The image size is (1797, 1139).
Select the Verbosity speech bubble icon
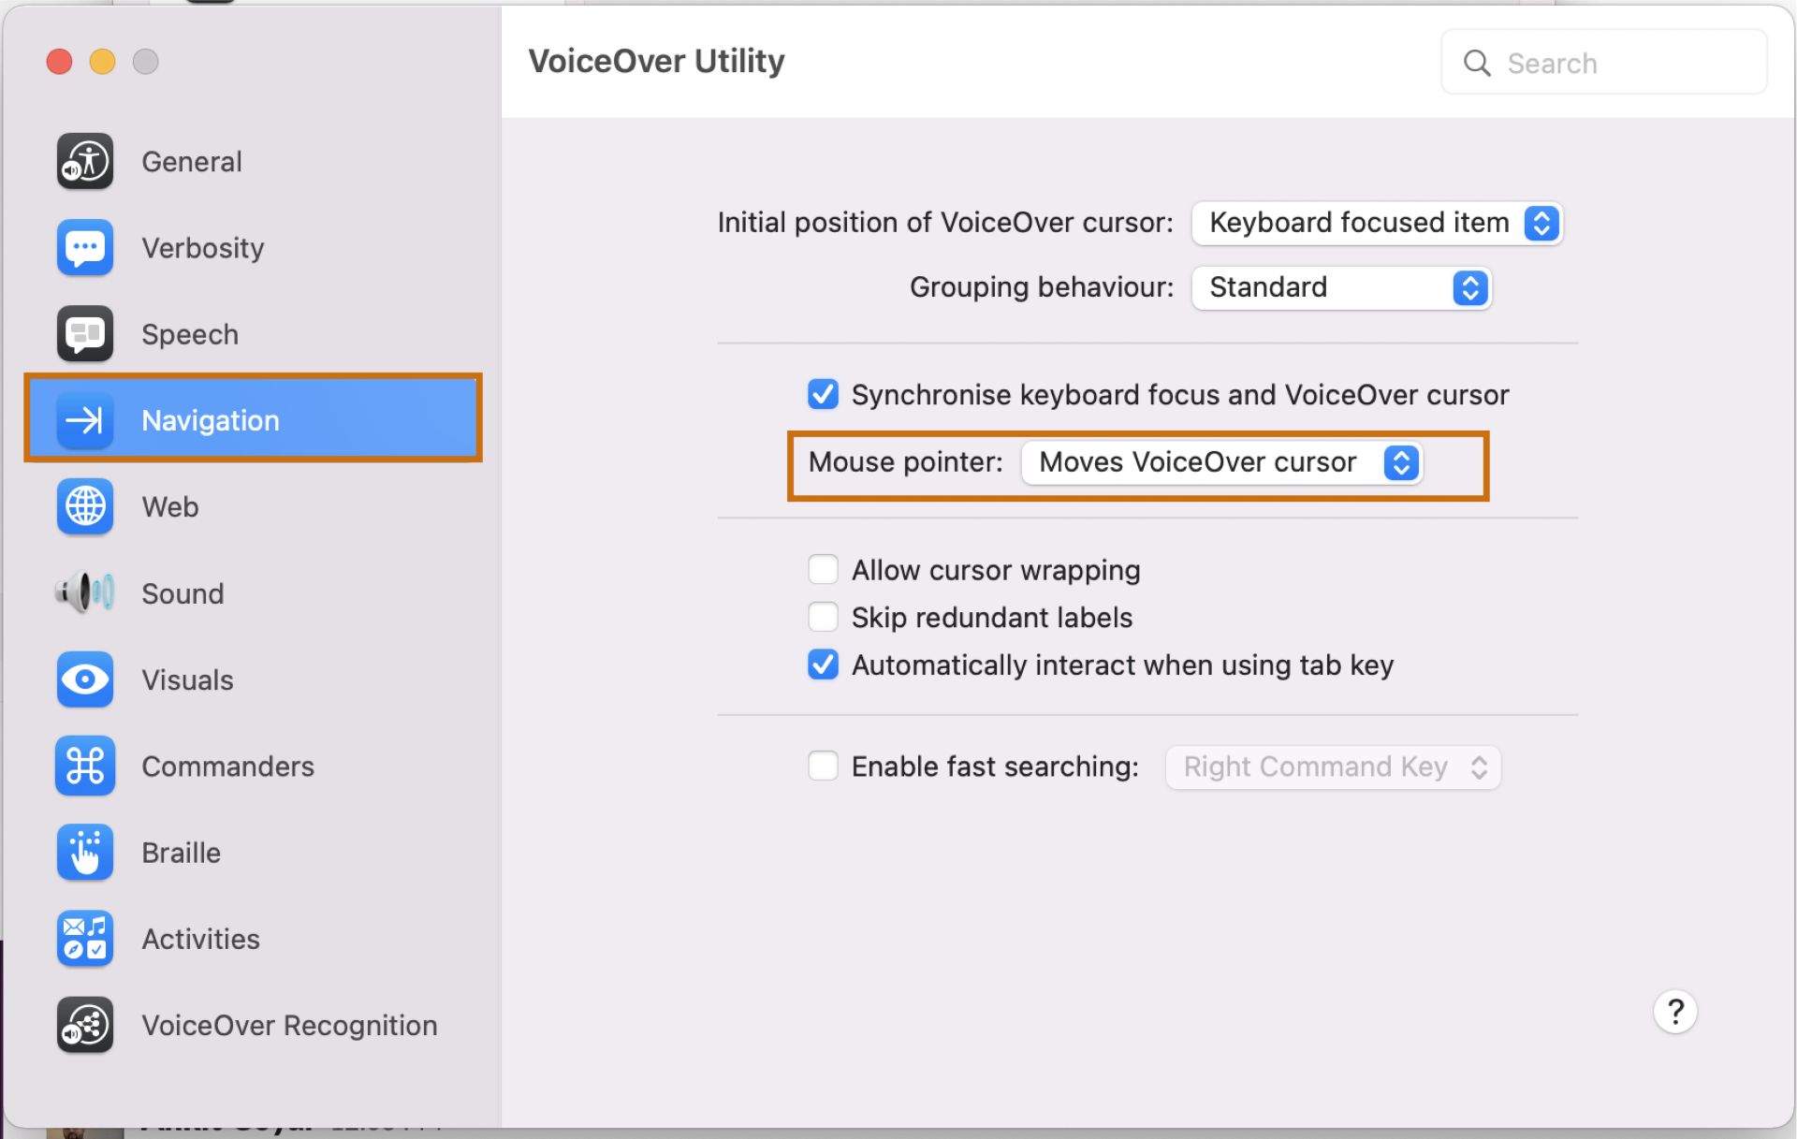point(84,247)
